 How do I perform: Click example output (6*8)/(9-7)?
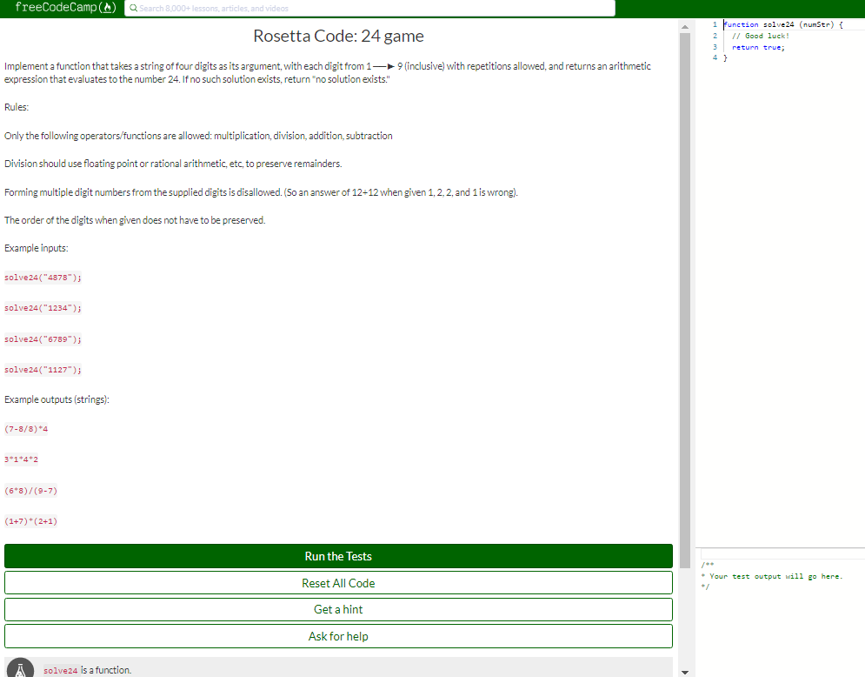pos(31,491)
